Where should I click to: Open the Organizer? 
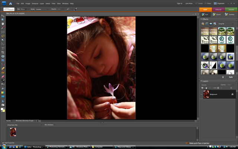click(x=219, y=3)
